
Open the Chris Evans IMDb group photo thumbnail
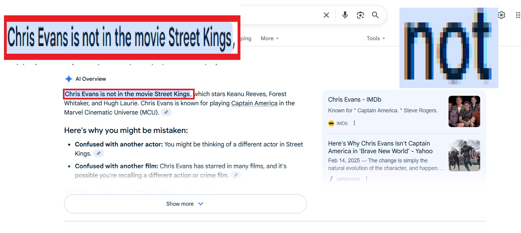pos(464,111)
